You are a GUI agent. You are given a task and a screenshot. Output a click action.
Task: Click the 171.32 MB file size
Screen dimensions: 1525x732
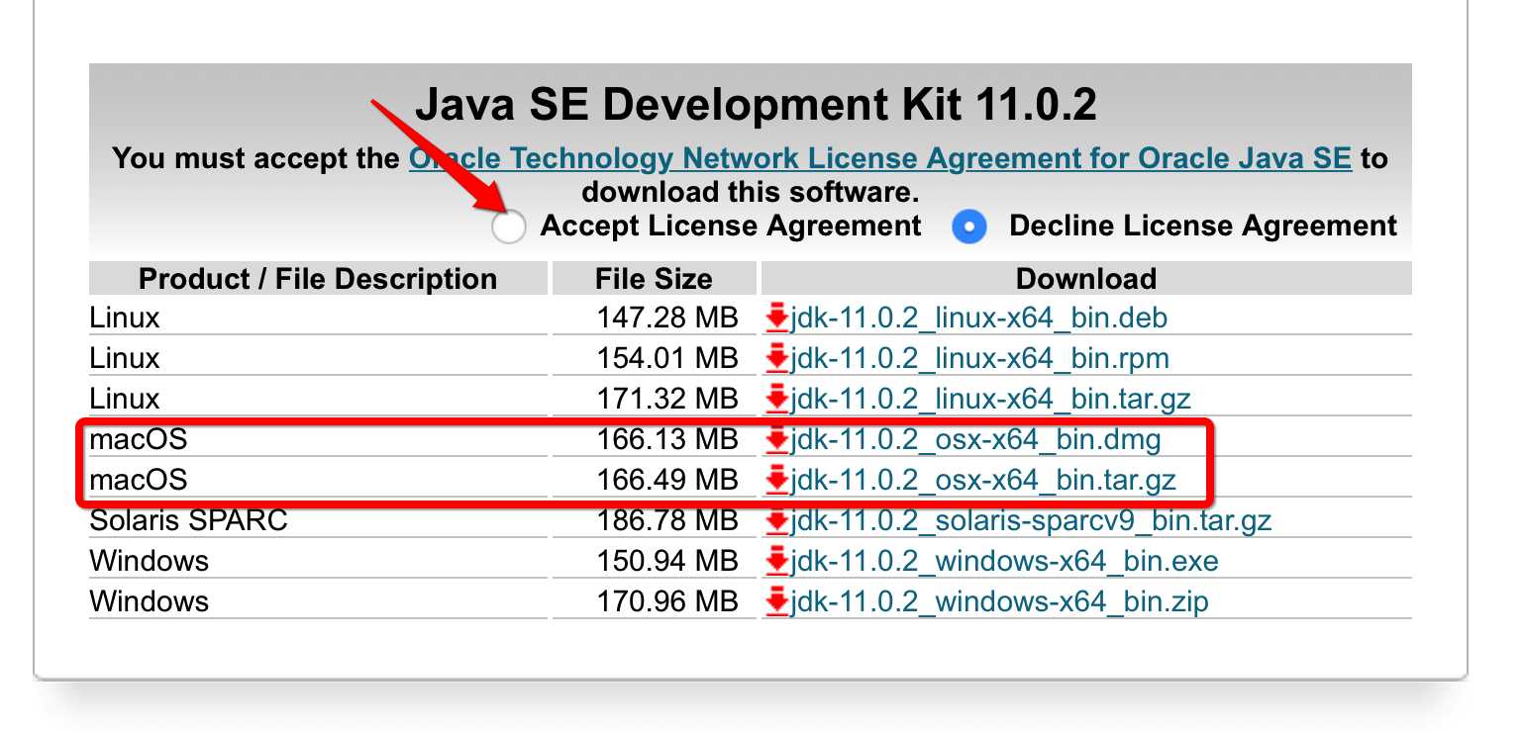[667, 399]
